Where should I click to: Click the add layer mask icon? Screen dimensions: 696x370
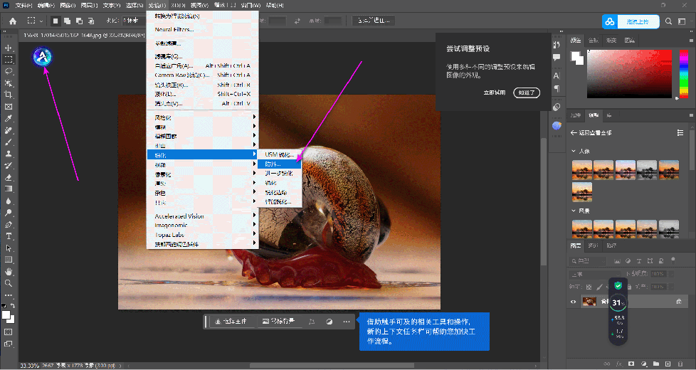tap(631, 364)
